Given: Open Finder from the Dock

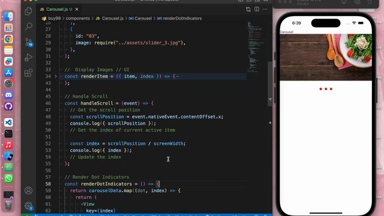Looking at the screenshot, I should click(x=8, y=16).
